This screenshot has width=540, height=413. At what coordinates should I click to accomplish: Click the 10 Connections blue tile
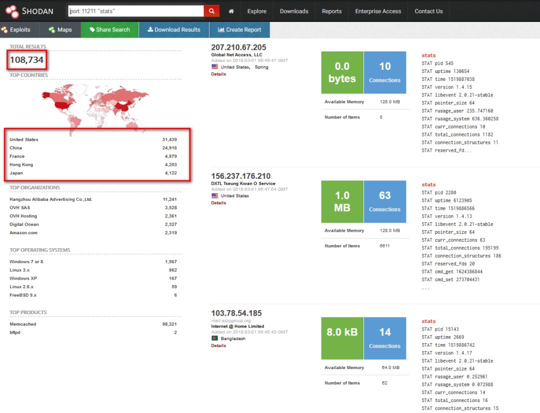click(385, 72)
